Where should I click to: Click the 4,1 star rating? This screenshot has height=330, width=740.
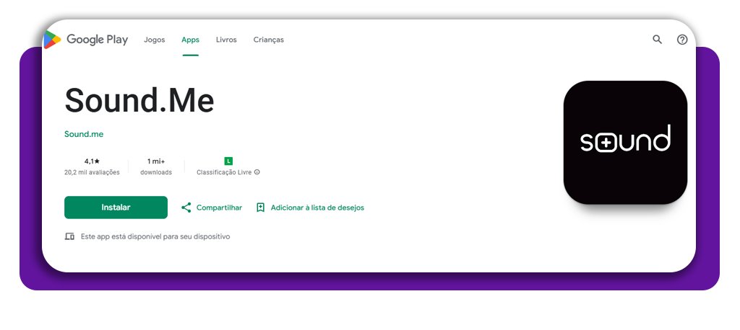point(92,161)
